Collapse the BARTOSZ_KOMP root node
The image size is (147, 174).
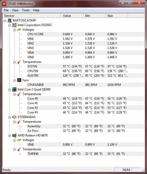[5, 21]
